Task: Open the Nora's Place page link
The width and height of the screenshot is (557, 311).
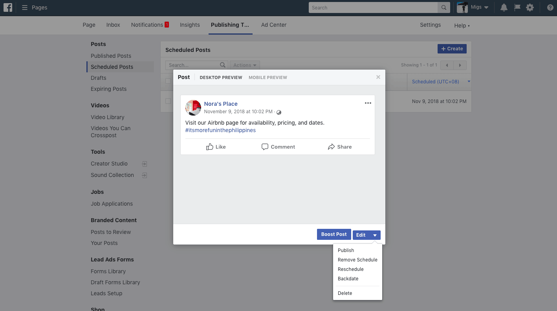Action: [221, 103]
